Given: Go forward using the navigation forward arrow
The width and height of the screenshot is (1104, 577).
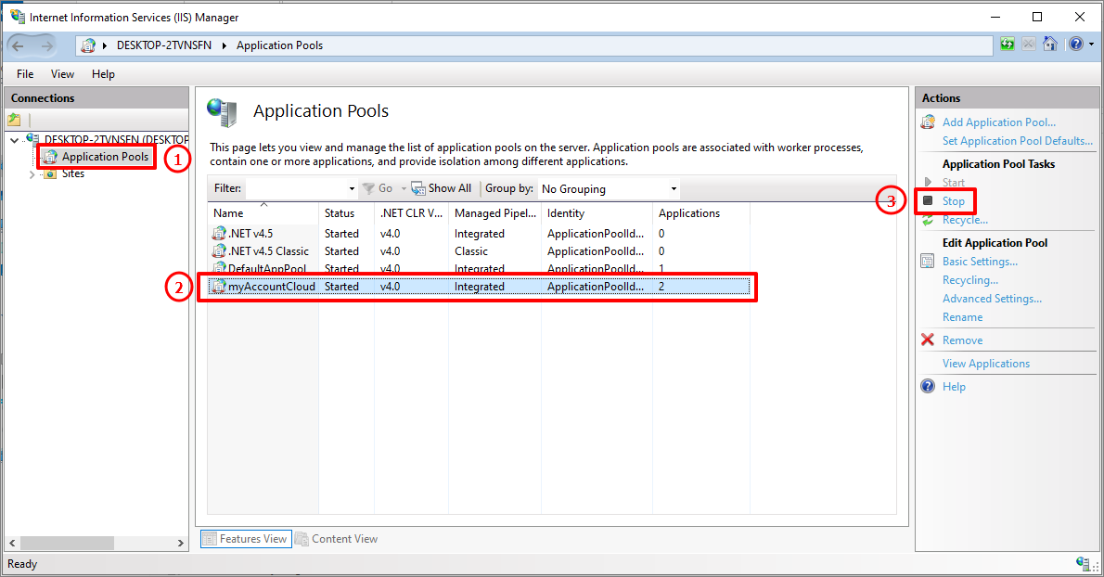Looking at the screenshot, I should tap(46, 45).
